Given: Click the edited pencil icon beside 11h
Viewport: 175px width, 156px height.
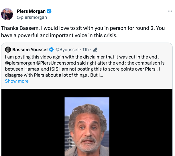Looking at the screenshot, I should pyautogui.click(x=95, y=49).
